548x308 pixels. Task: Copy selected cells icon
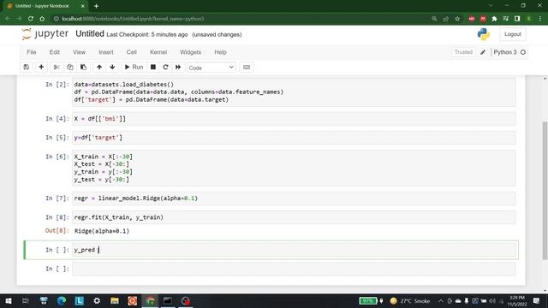point(70,67)
